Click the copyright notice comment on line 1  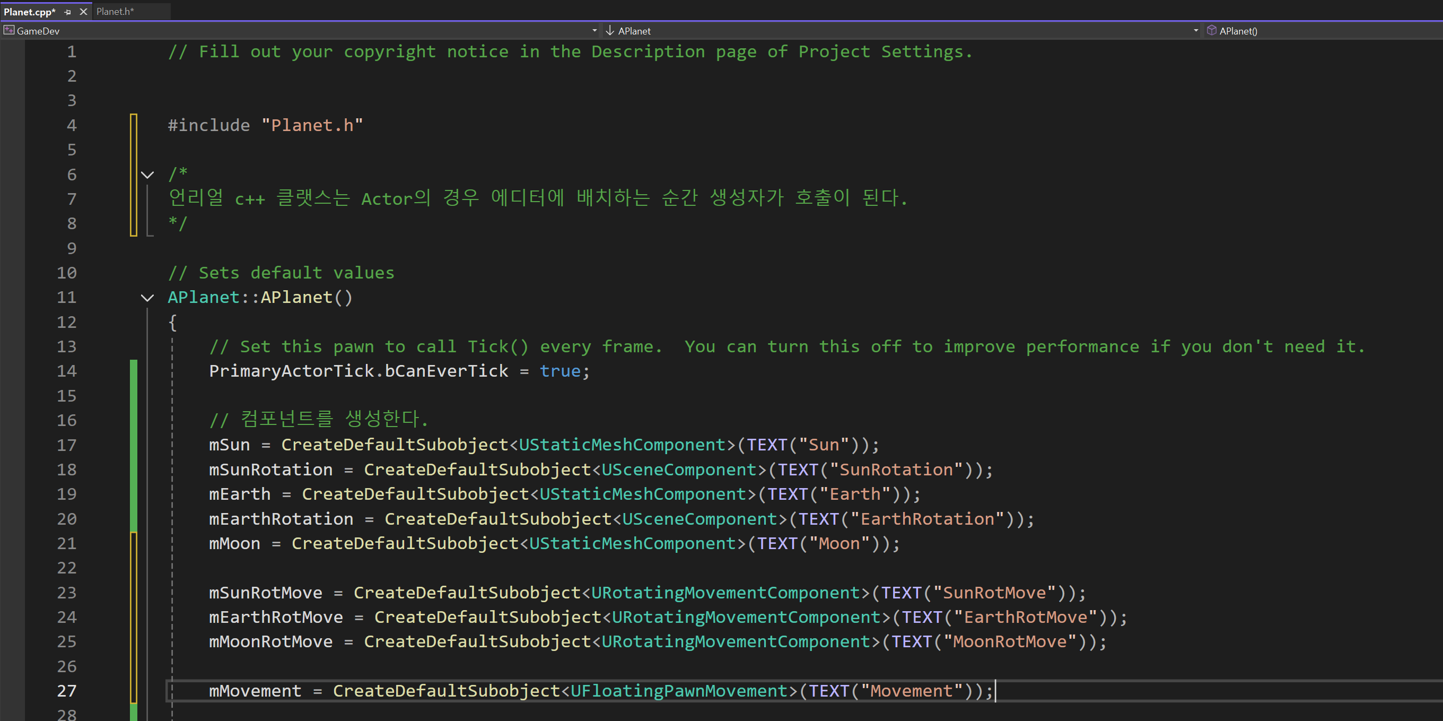pyautogui.click(x=570, y=51)
